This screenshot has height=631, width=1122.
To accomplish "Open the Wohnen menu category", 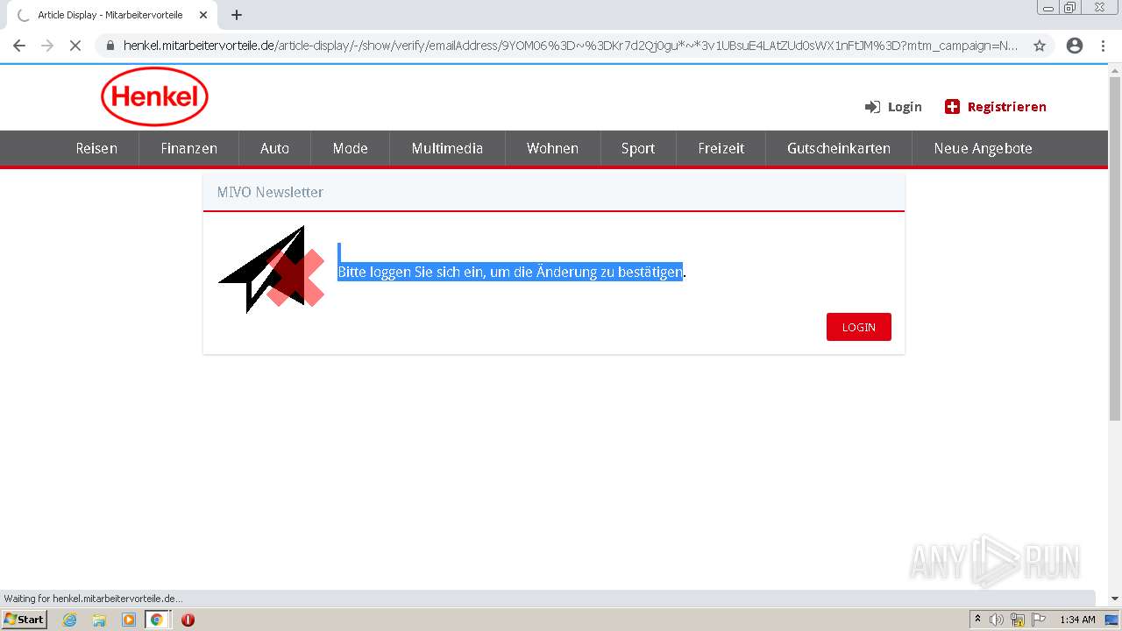I will pos(552,148).
